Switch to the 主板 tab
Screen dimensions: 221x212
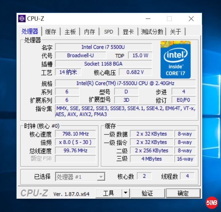point(70,32)
